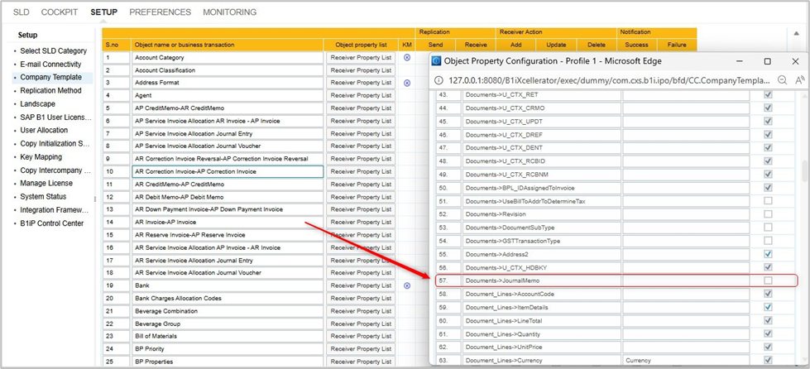Viewport: 810px width, 369px height.
Task: Open Key Mapping from the Setup sidebar
Action: point(41,157)
